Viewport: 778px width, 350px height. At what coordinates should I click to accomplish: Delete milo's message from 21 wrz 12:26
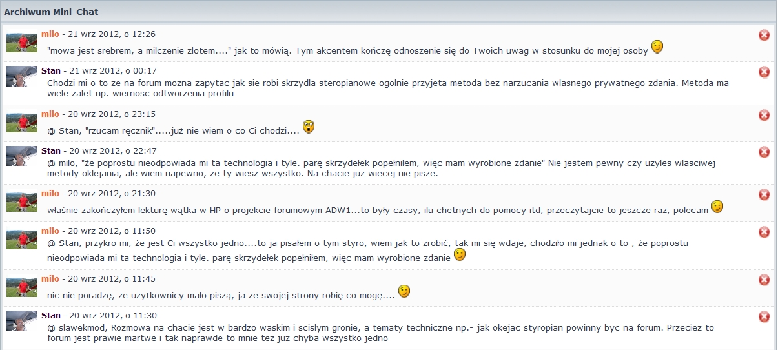pyautogui.click(x=764, y=35)
